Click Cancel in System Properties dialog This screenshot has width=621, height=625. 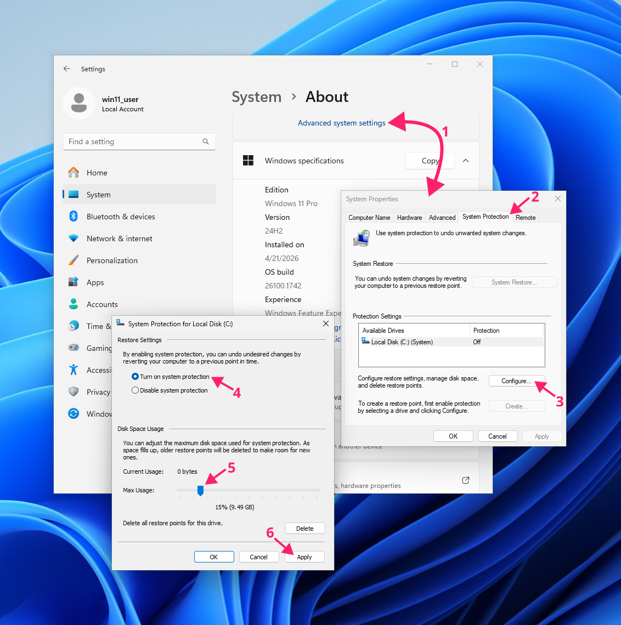click(x=498, y=436)
